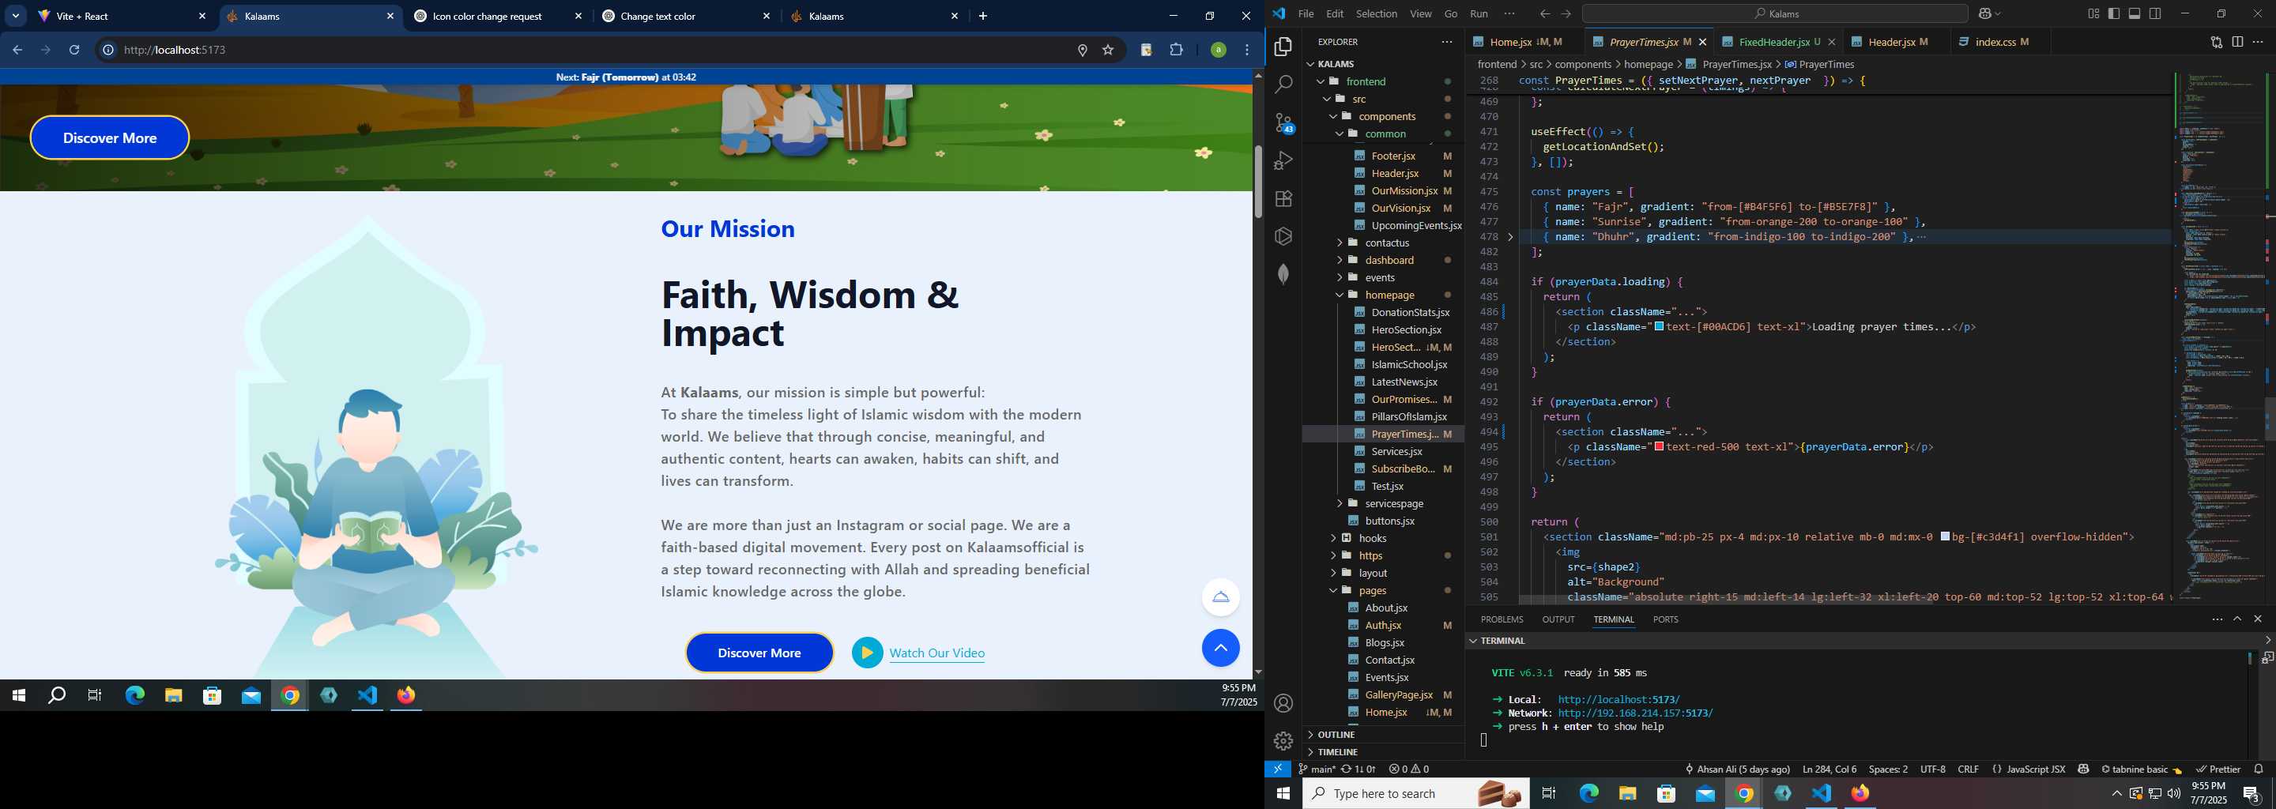This screenshot has width=2276, height=809.
Task: Open the Chrome extensions puzzle icon
Action: coord(1176,51)
